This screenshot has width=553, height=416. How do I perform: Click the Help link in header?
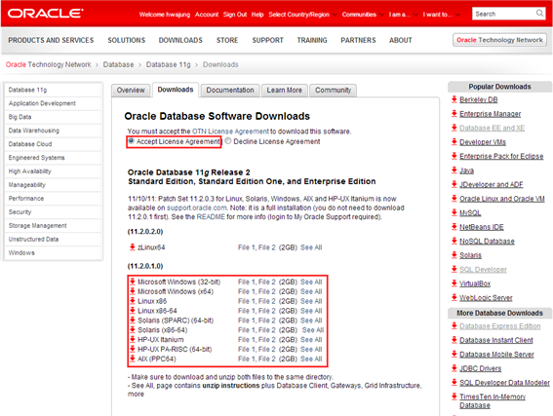pos(257,15)
